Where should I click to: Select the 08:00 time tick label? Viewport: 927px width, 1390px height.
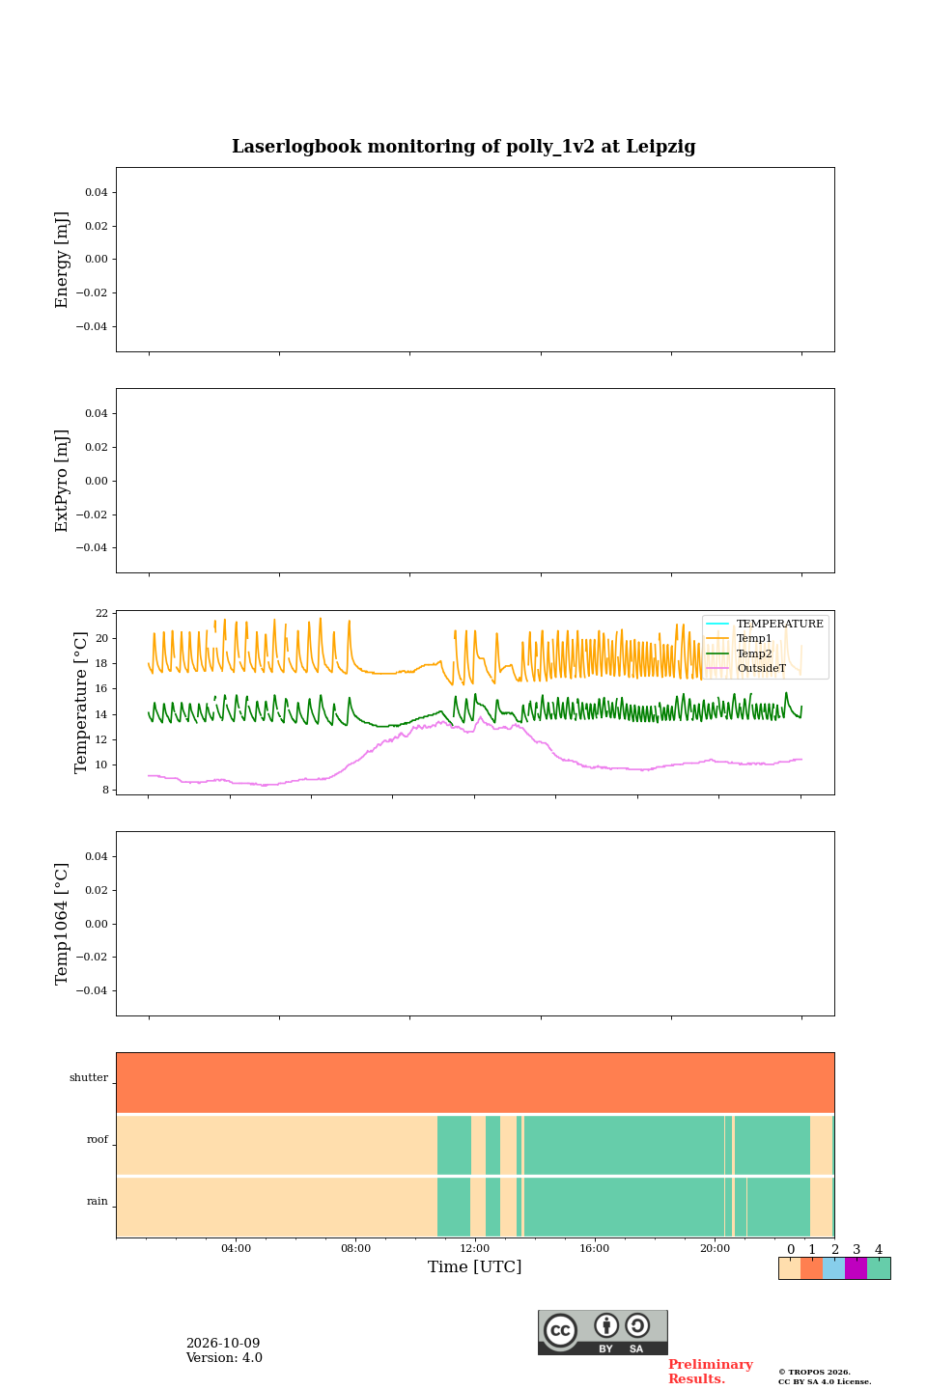point(355,1248)
